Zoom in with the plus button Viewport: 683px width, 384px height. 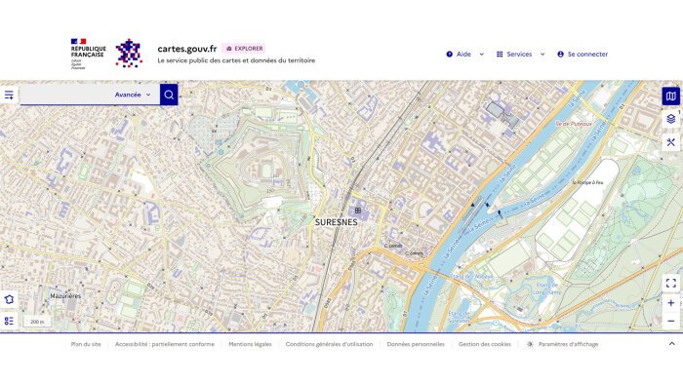tap(671, 303)
